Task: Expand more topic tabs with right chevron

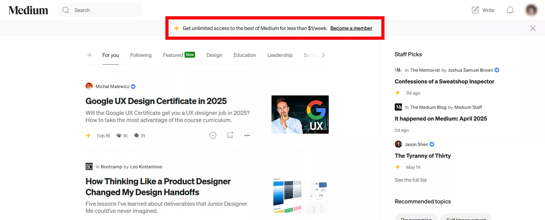Action: pyautogui.click(x=323, y=55)
